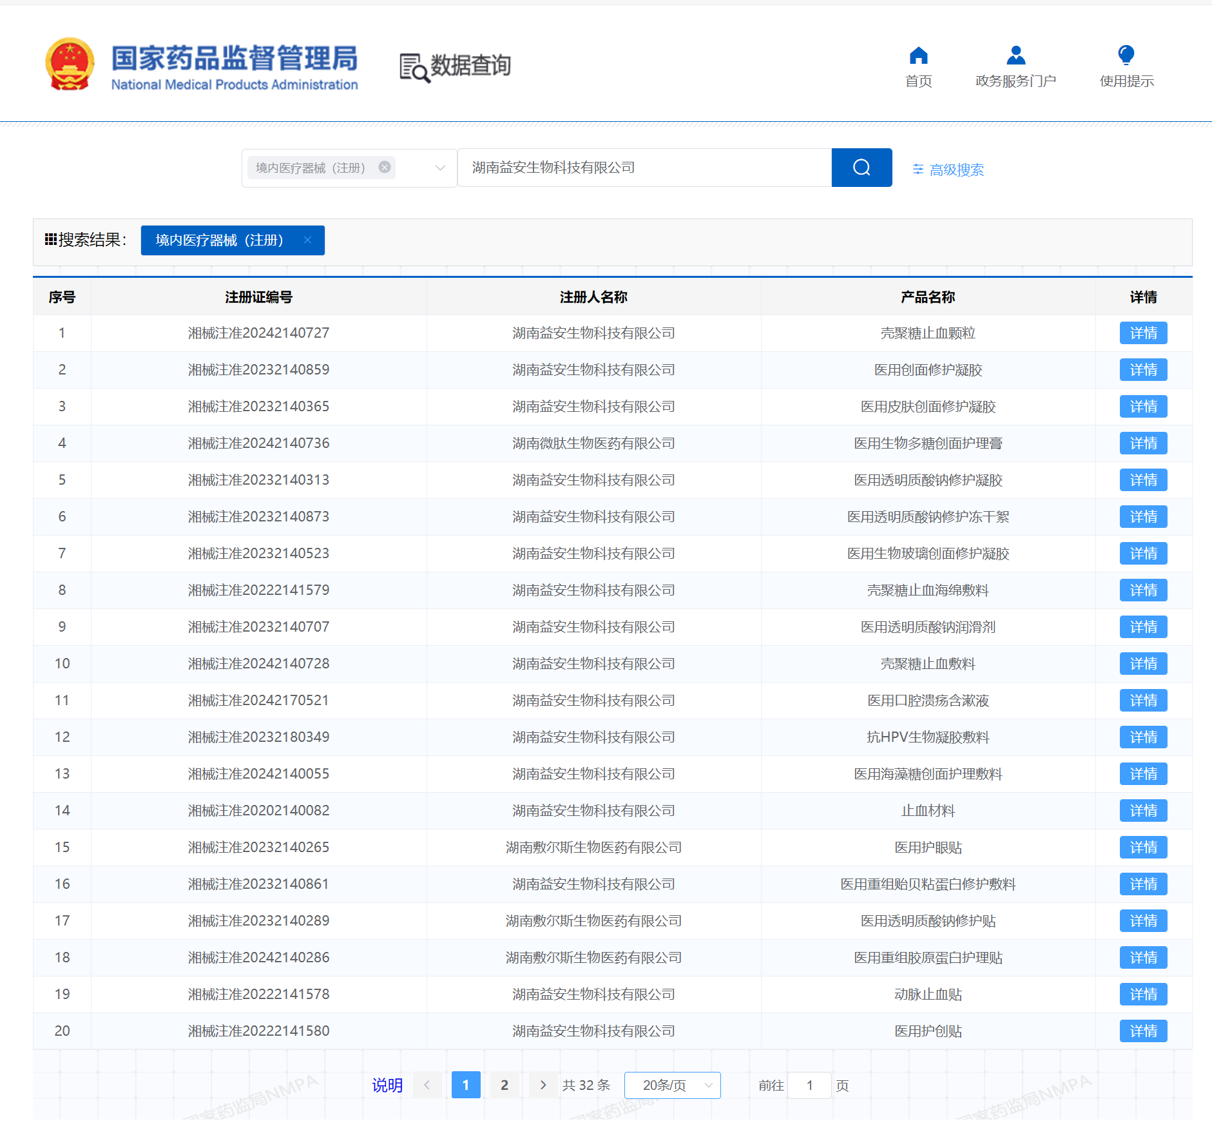Open 详情 for 止血材料
This screenshot has height=1126, width=1212.
pos(1143,811)
